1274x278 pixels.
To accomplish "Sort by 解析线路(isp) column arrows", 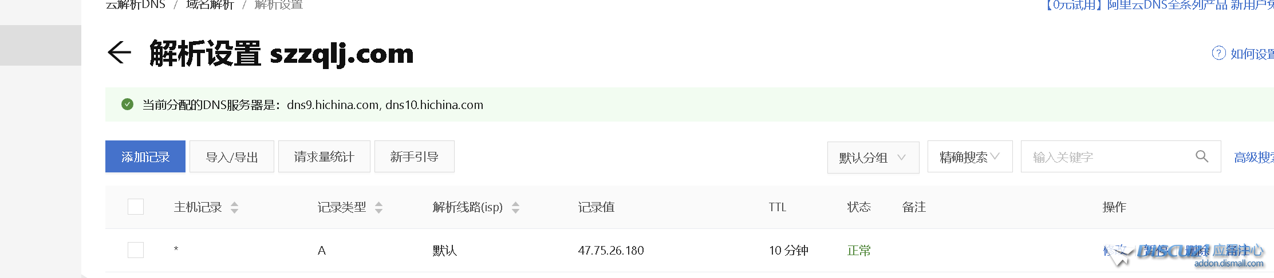I will (x=515, y=207).
